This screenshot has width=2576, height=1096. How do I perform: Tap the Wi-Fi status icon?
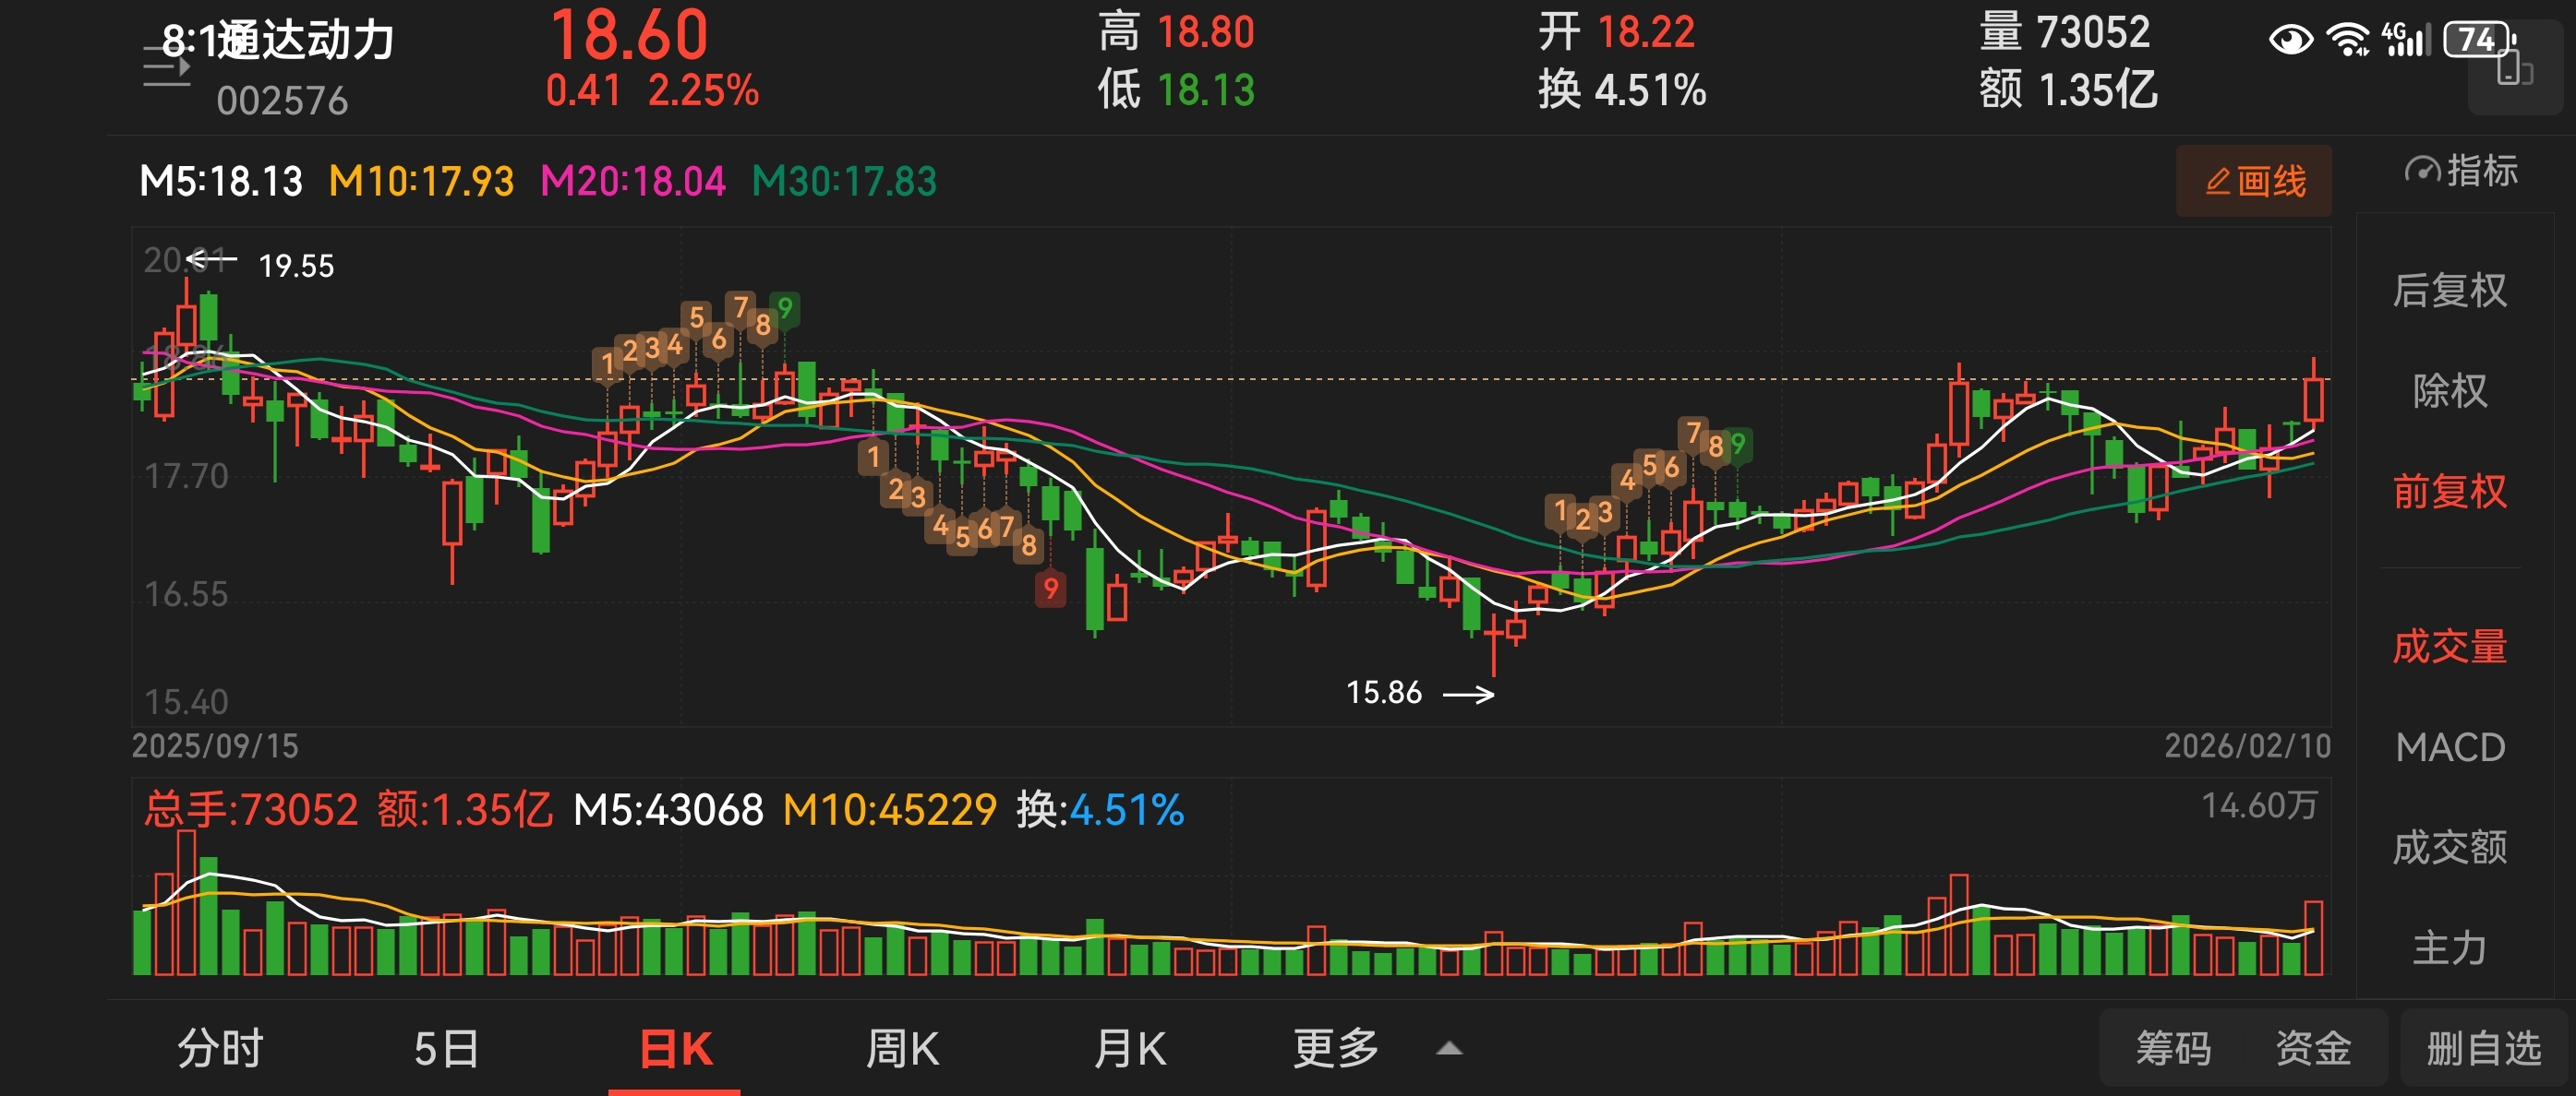(x=2346, y=40)
